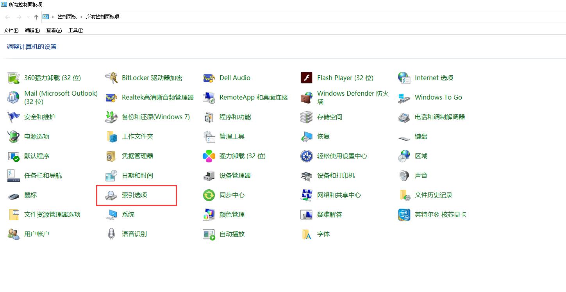Open the 管理工具 icon
The width and height of the screenshot is (566, 292).
[209, 136]
